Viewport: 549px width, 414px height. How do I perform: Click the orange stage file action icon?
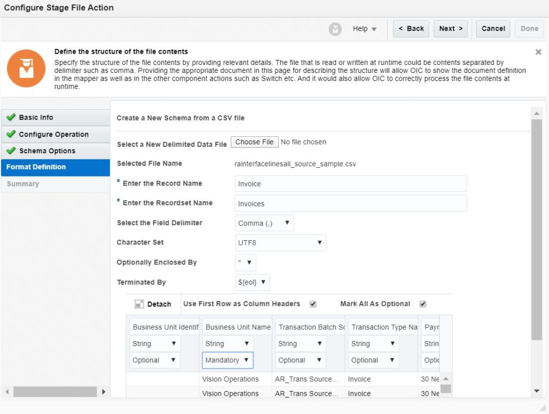[x=26, y=68]
